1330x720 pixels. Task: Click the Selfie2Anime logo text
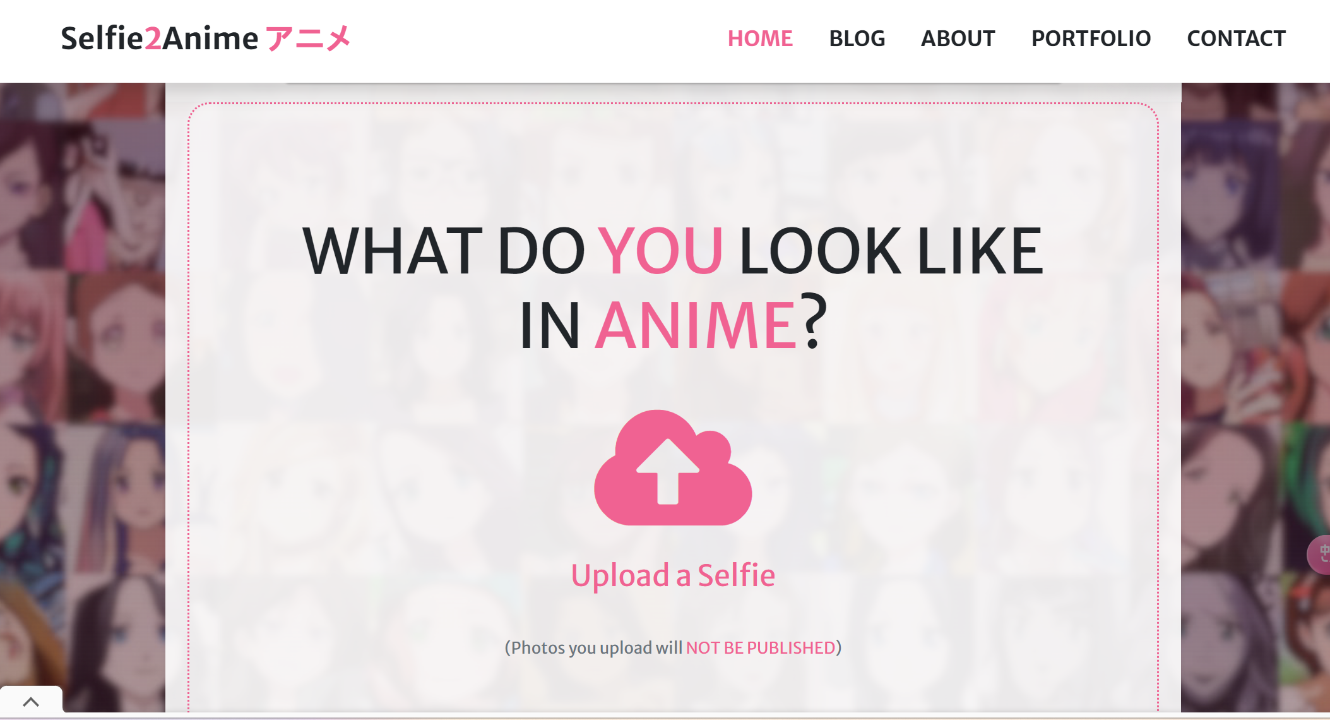pos(160,39)
